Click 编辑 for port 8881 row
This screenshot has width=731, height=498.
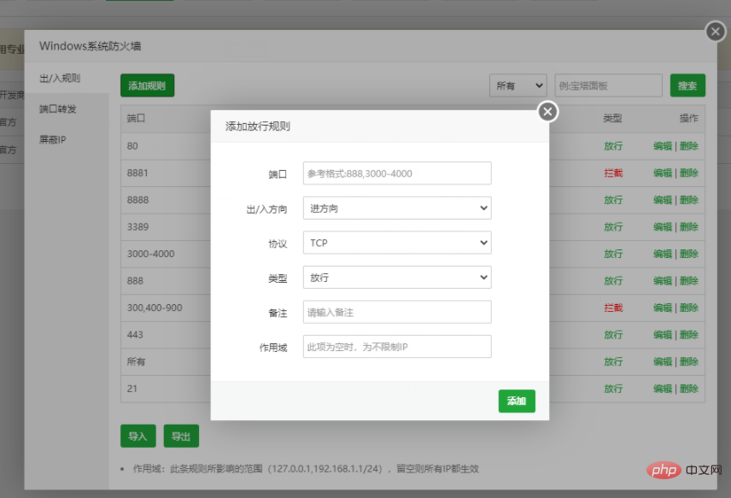[x=663, y=173]
